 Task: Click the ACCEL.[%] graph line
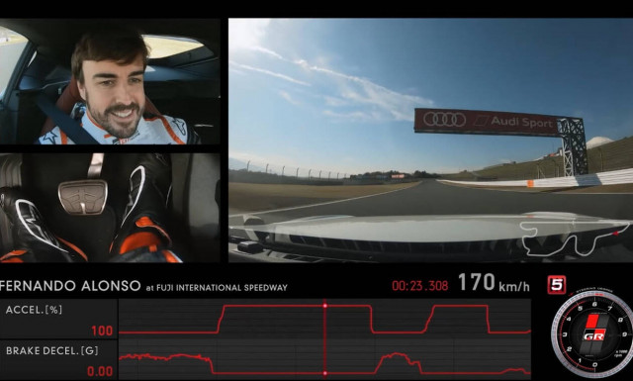[324, 320]
